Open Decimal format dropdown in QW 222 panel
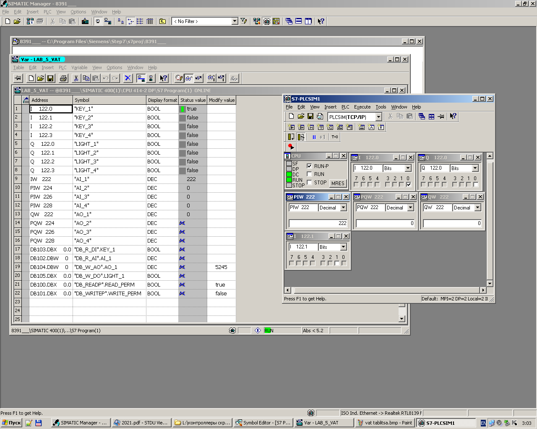This screenshot has height=429, width=537. tap(478, 207)
